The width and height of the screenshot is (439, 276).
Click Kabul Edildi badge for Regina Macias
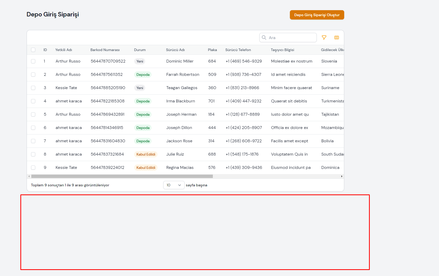click(146, 168)
